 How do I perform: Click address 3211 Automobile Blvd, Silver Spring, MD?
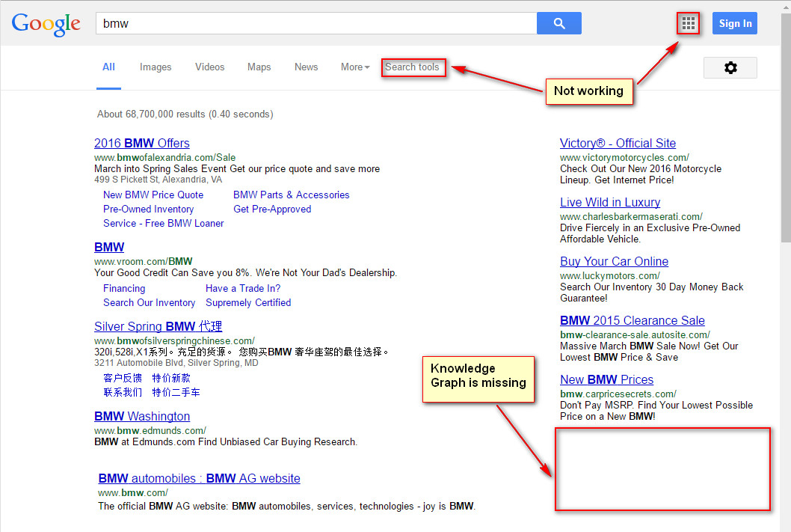click(176, 363)
